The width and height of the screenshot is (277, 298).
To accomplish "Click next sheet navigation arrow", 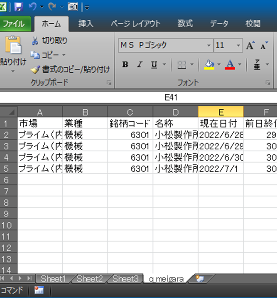I will pos(20,279).
